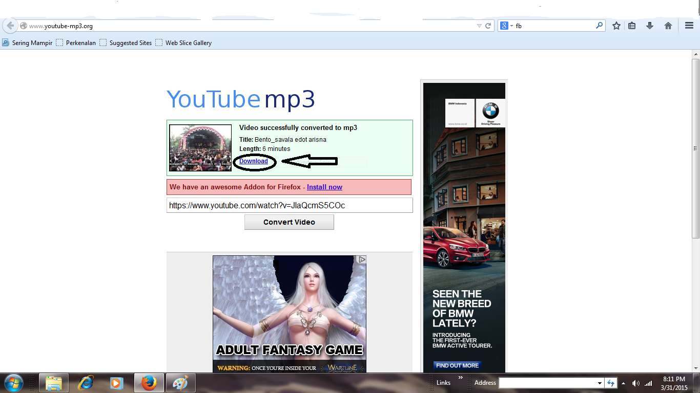700x393 pixels.
Task: Click the Download link
Action: (254, 161)
